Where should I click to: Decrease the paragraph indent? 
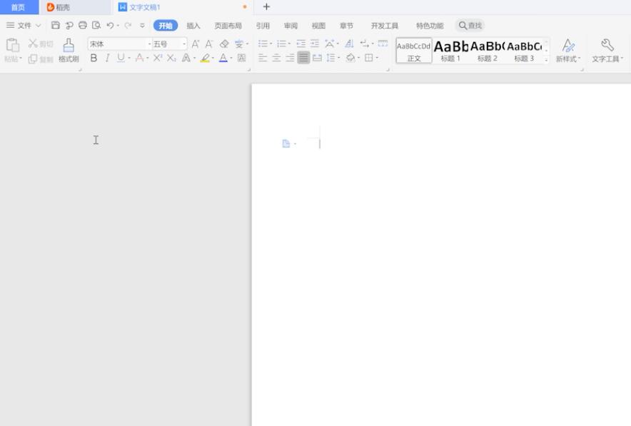301,44
